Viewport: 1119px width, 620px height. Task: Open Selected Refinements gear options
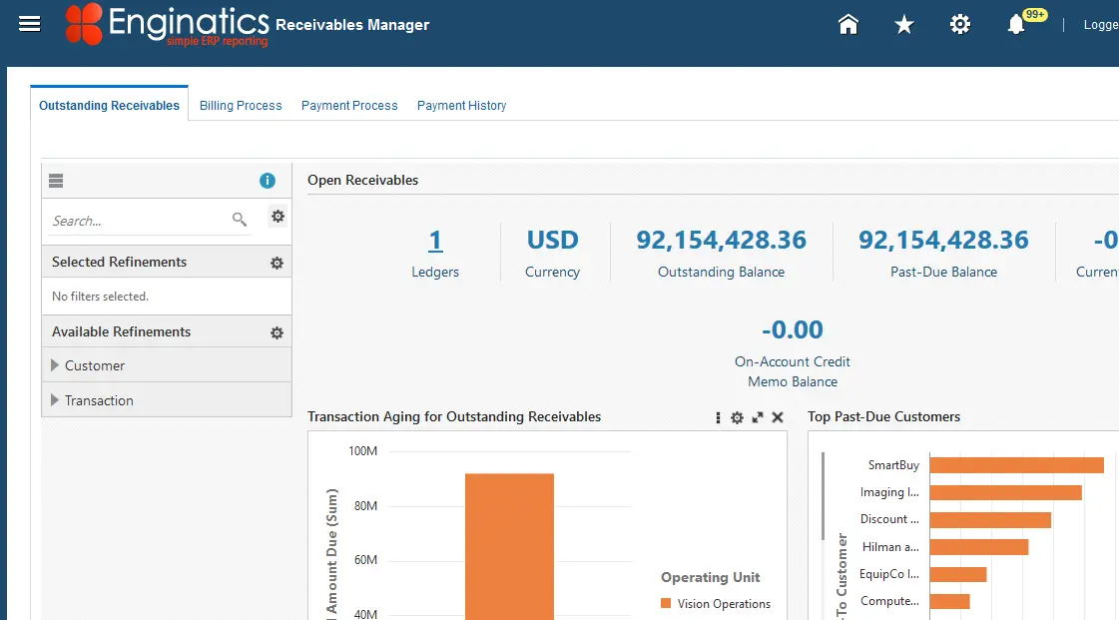[278, 263]
